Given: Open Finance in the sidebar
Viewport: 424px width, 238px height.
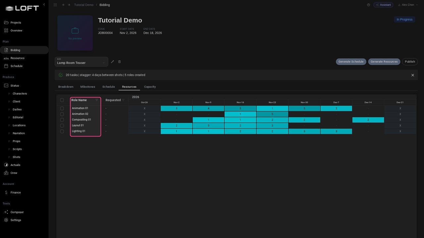Looking at the screenshot, I should (24, 192).
